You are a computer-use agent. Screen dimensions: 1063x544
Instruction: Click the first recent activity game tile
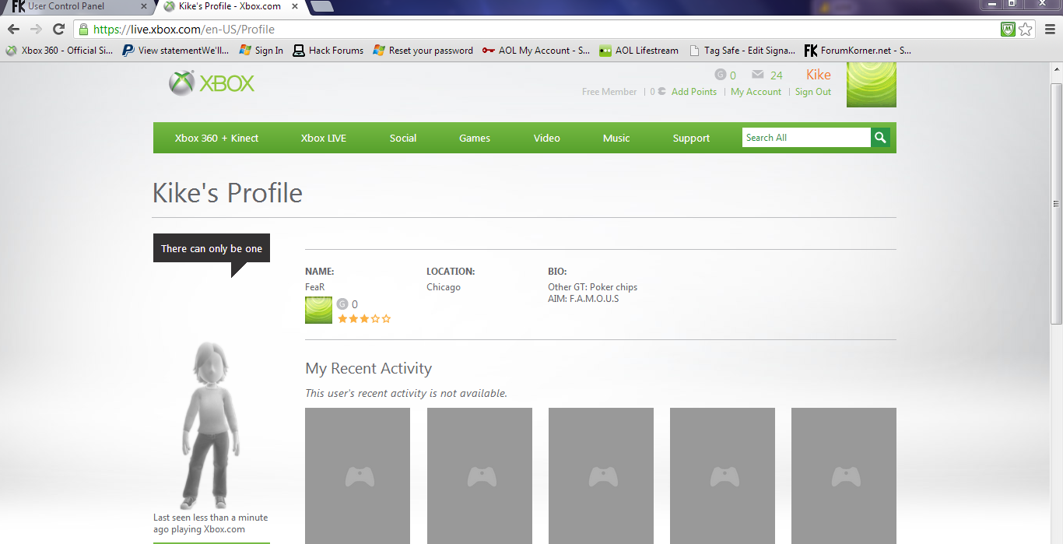click(357, 476)
